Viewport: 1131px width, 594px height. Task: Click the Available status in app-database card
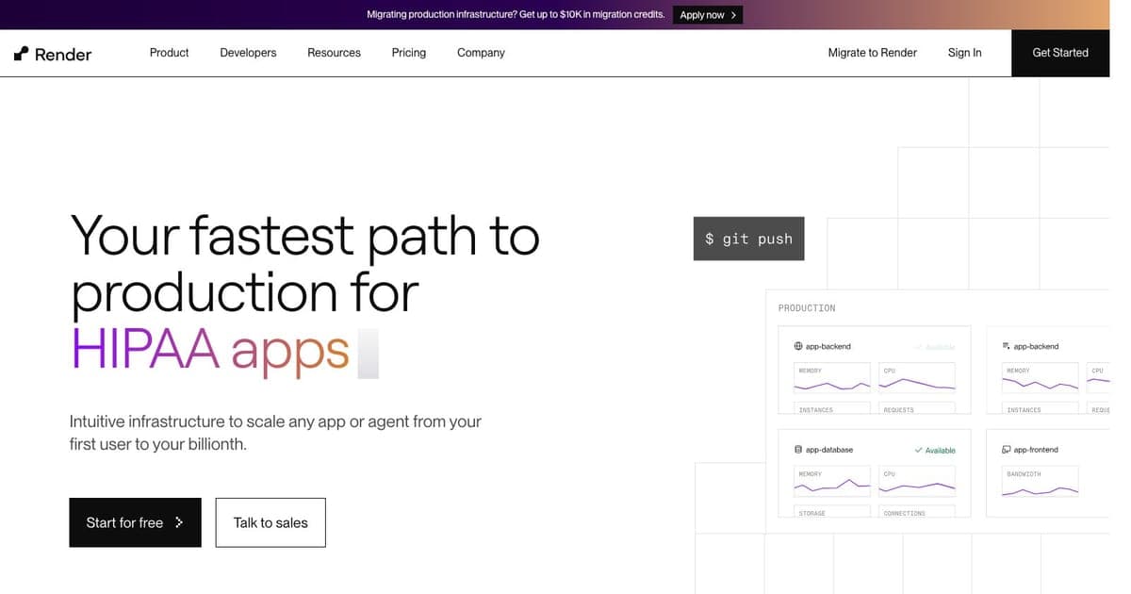click(x=935, y=450)
